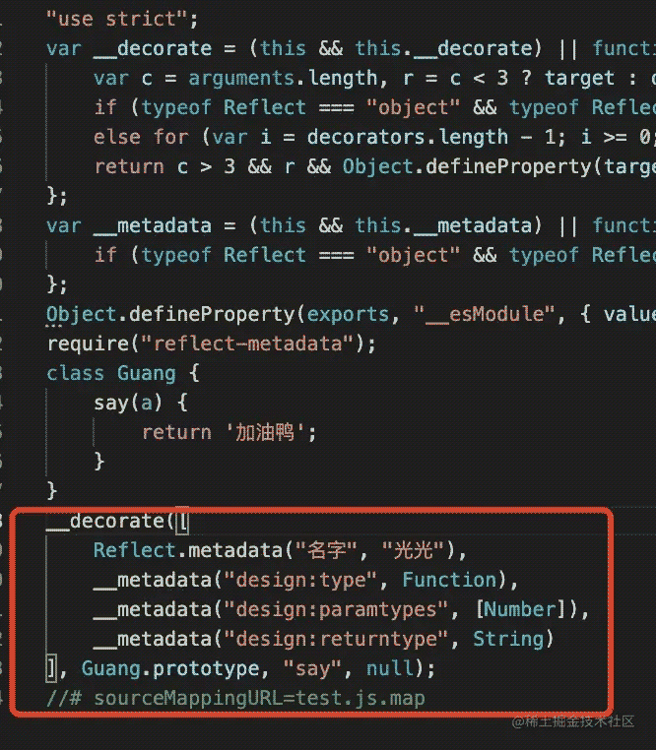Screen dimensions: 656x750
Task: Click the "光光" string value
Action: click(x=413, y=550)
